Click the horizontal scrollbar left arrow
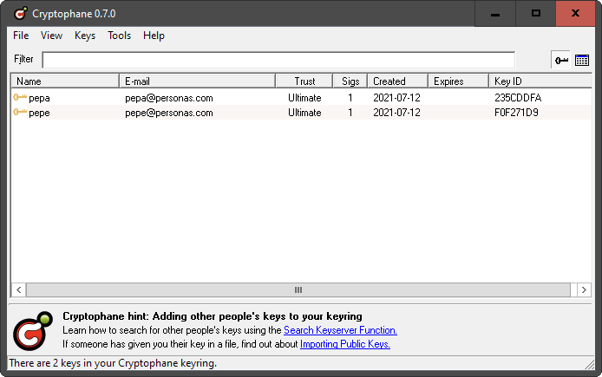This screenshot has height=377, width=602. pyautogui.click(x=19, y=290)
